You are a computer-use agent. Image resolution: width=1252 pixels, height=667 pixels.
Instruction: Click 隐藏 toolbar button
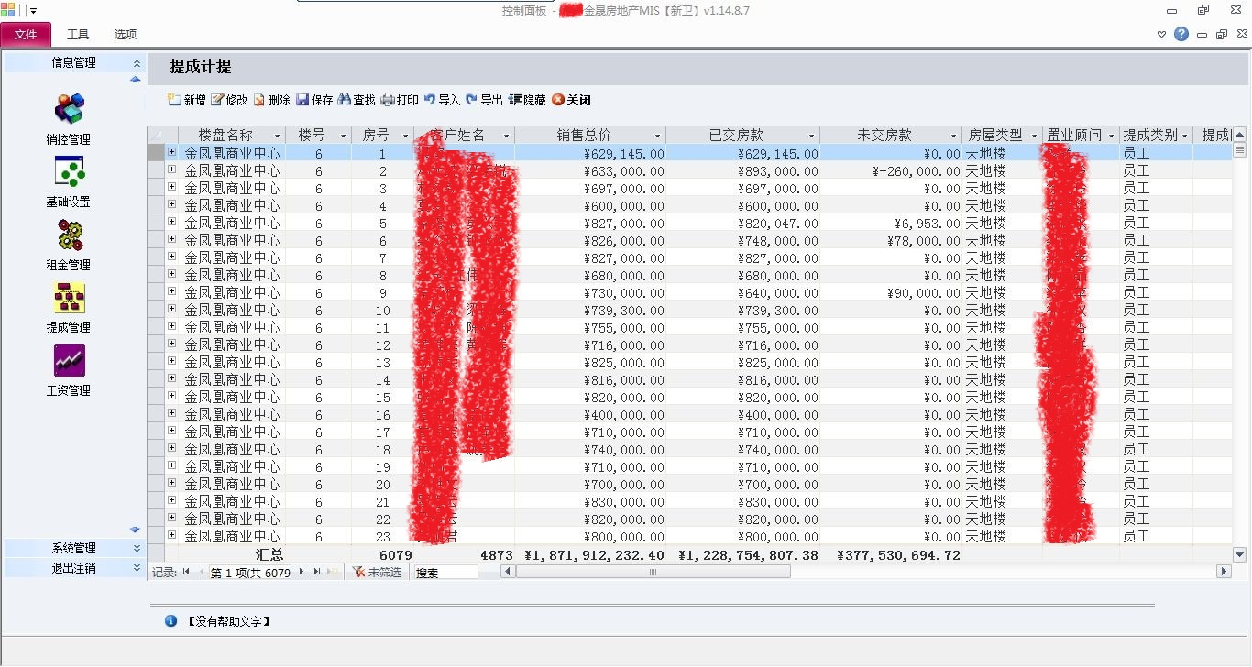(527, 100)
